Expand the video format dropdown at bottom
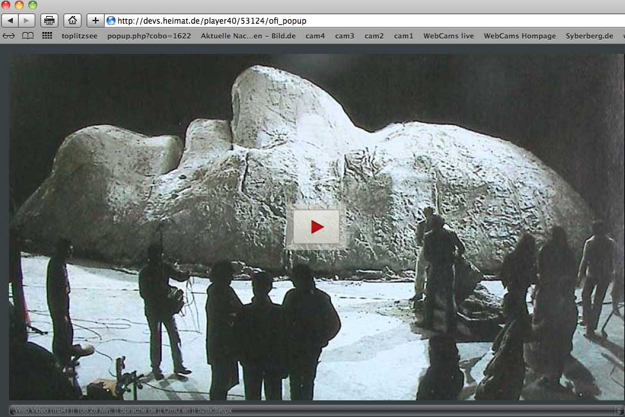This screenshot has height=417, width=625. (x=618, y=409)
